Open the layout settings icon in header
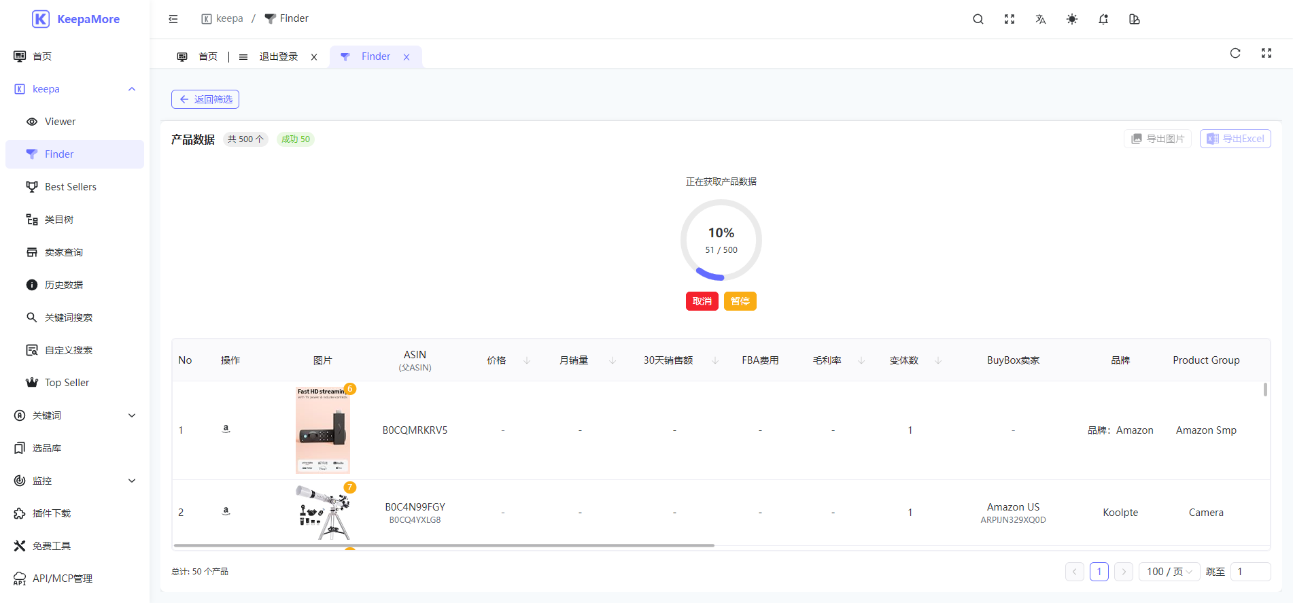 pyautogui.click(x=1135, y=19)
